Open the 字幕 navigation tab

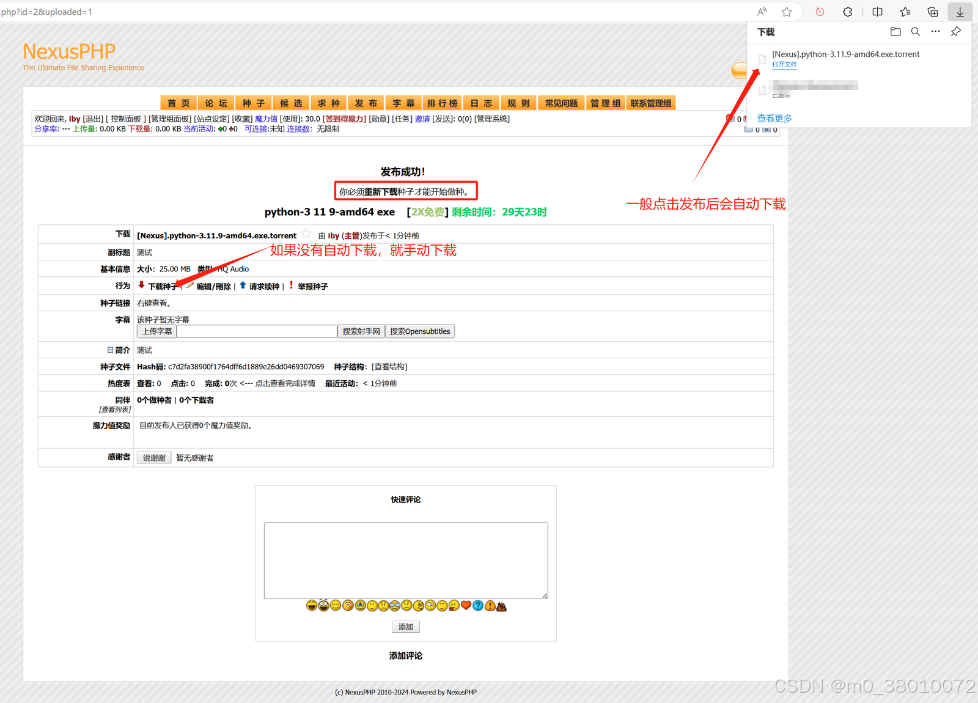coord(403,103)
